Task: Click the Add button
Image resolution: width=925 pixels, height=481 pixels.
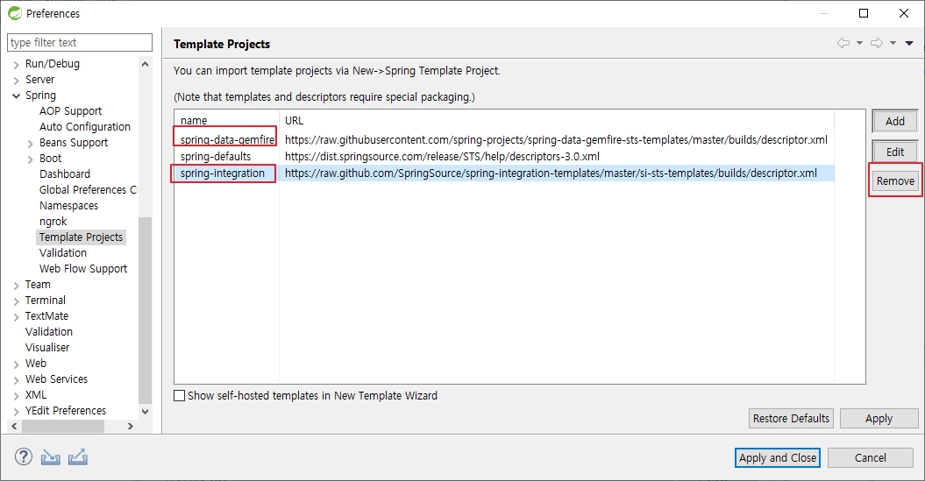Action: 895,122
